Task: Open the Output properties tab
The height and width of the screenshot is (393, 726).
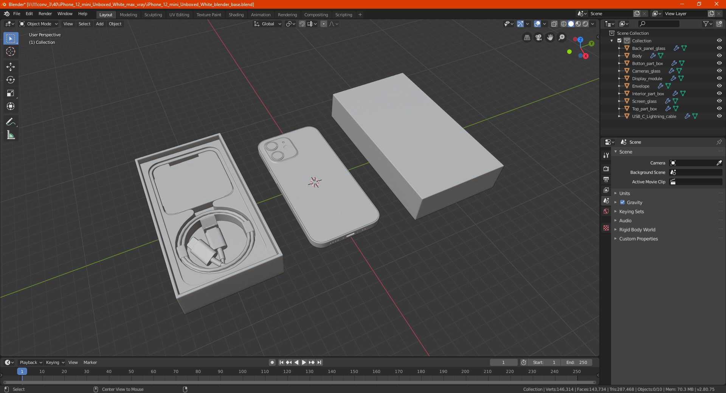Action: 606,179
